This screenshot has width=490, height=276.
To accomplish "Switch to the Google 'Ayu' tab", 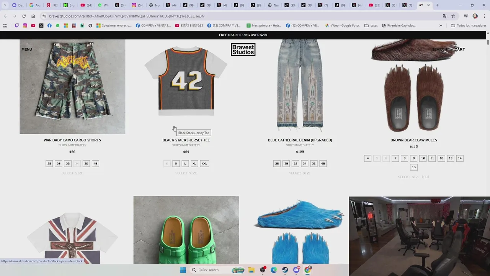I will click(34, 5).
